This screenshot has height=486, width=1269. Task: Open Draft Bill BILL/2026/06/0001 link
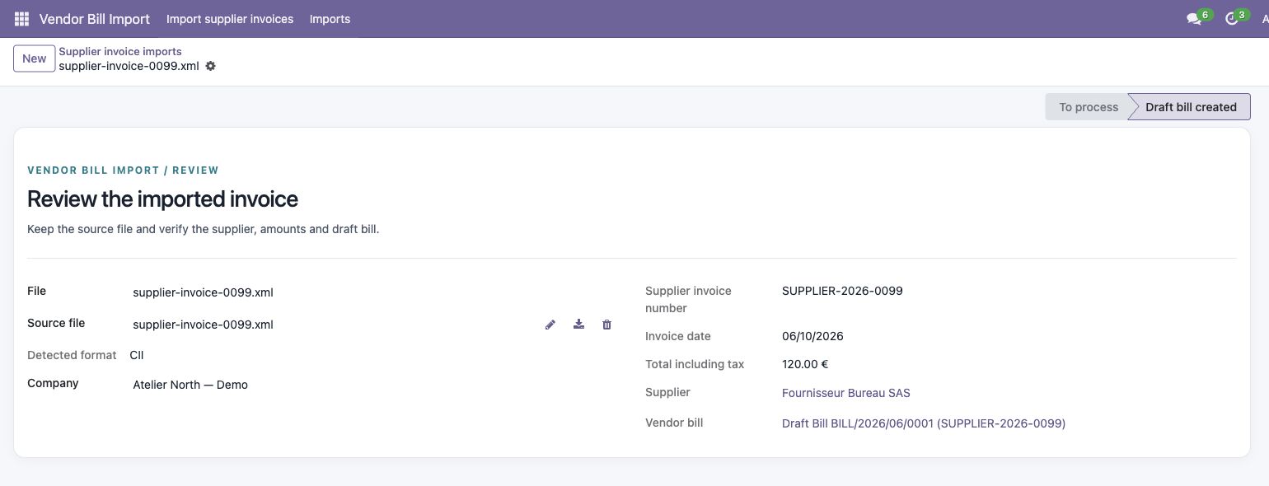[x=924, y=423]
